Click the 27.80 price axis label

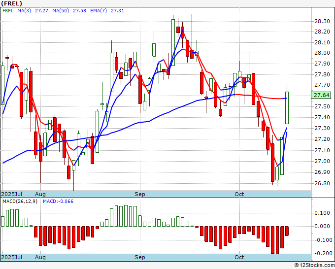[322, 74]
